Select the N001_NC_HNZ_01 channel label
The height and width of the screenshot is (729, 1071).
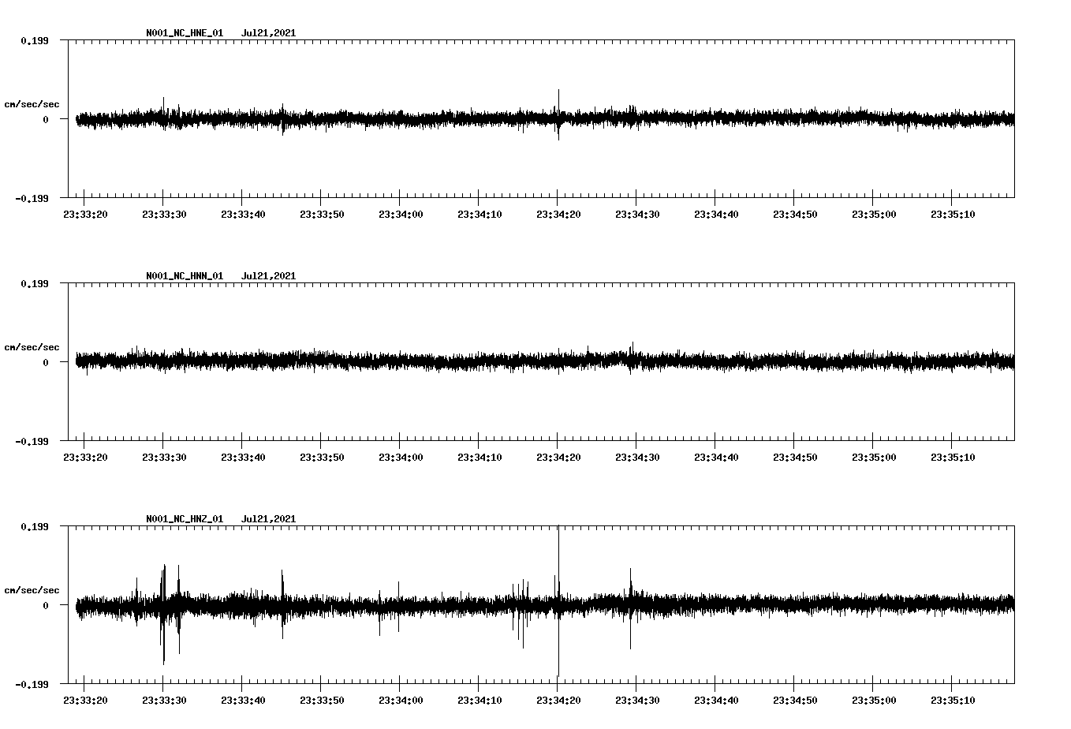183,519
